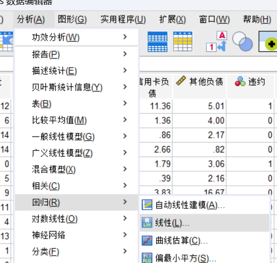Click the cell with value .39
Image resolution: width=277 pixels, height=263 pixels.
coord(155,178)
